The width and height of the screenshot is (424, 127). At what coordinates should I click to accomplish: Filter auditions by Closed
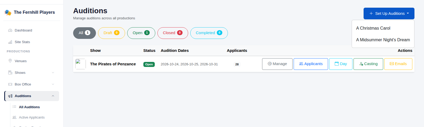[173, 33]
